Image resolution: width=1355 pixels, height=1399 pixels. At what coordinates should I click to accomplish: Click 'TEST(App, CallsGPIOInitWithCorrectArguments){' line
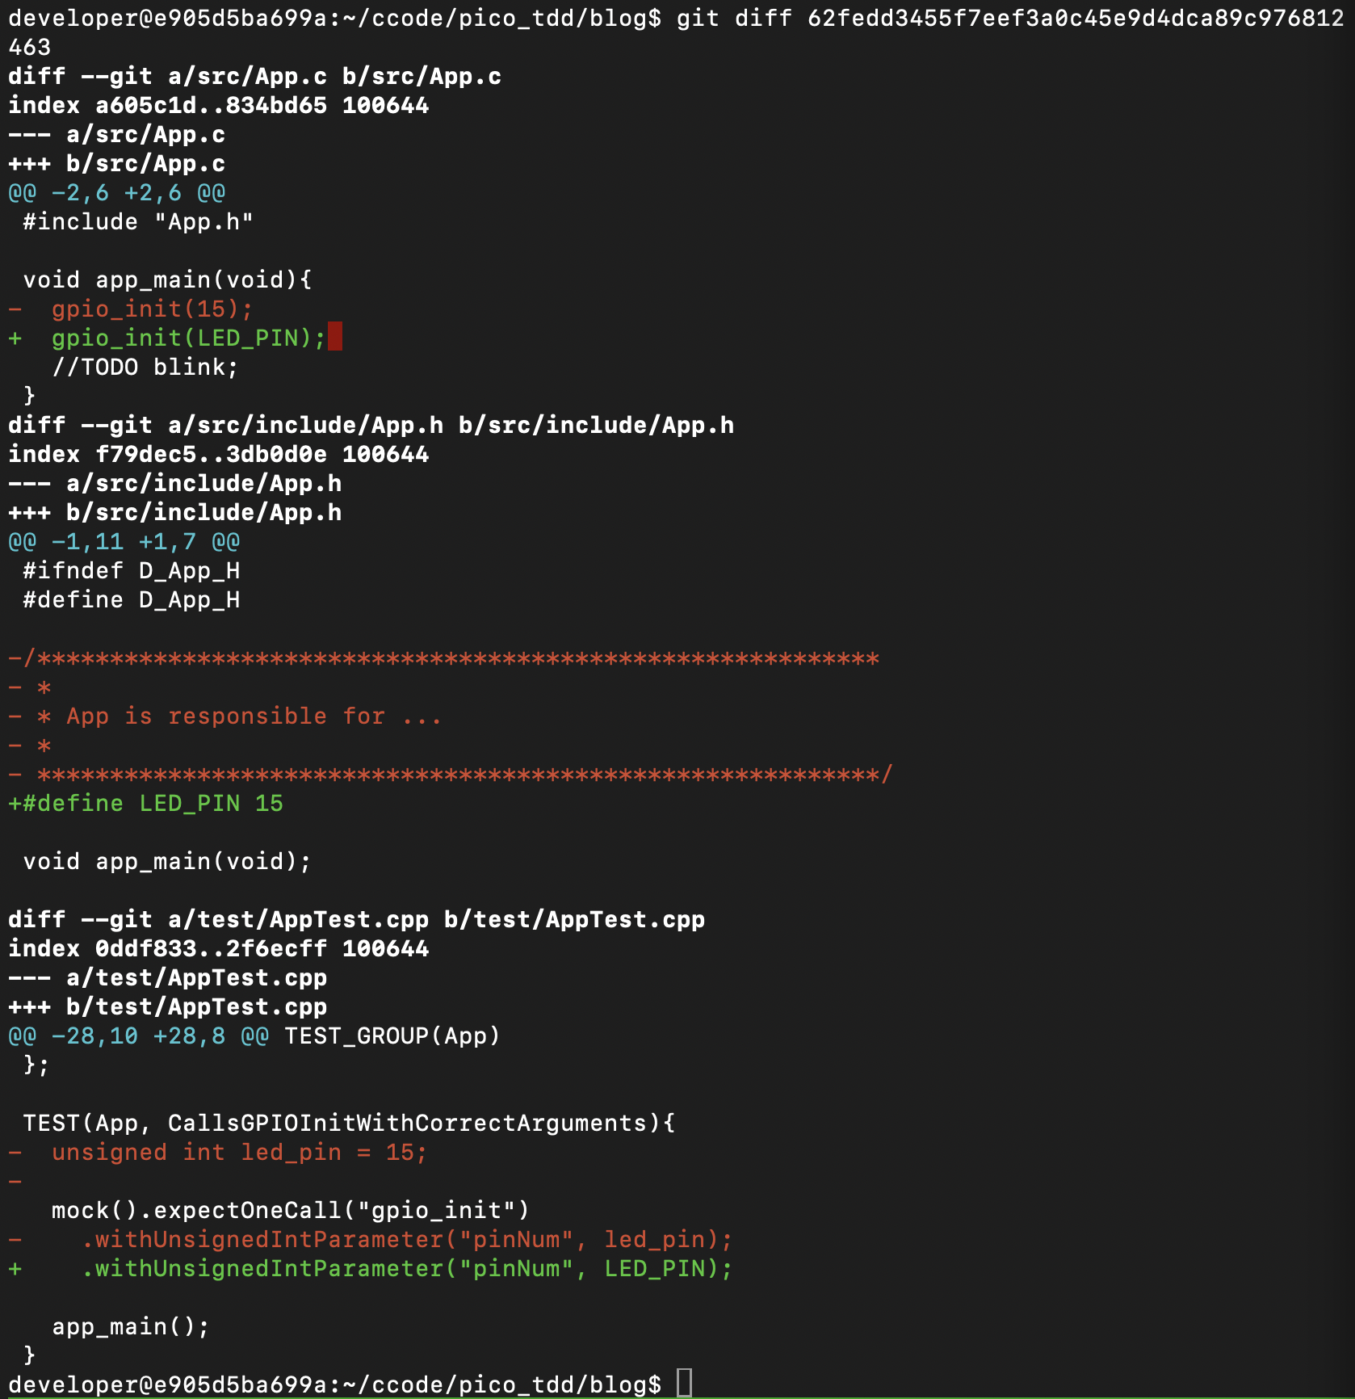click(x=349, y=1124)
